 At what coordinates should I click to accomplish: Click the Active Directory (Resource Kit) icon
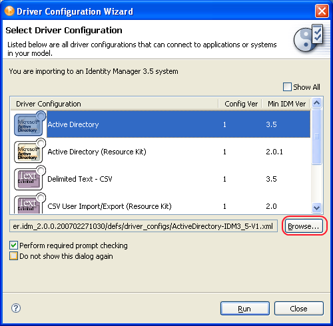coord(30,151)
